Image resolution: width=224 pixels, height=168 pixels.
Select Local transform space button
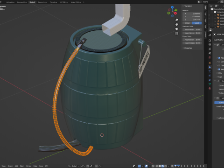pyautogui.click(x=197, y=23)
